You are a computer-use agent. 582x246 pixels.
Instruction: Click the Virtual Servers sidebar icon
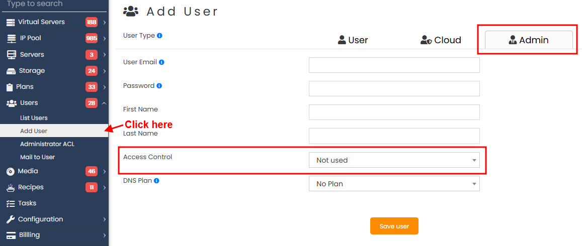10,23
